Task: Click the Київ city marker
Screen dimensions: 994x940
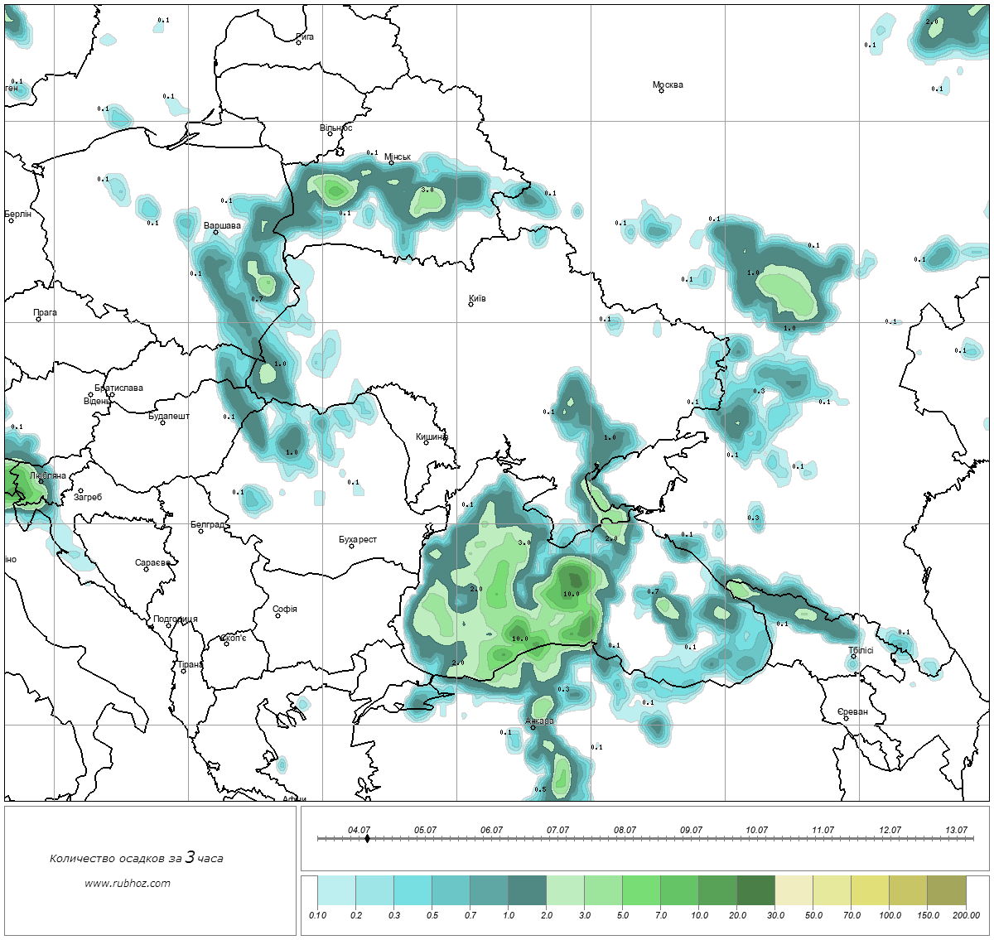Action: [470, 304]
